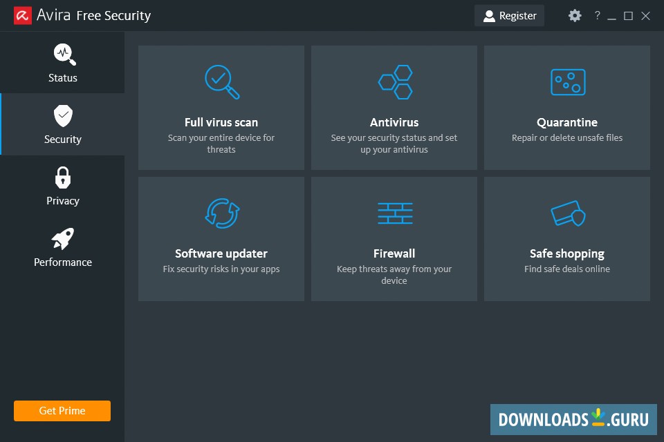The image size is (664, 442).
Task: Switch to the Privacy section
Action: (62, 186)
